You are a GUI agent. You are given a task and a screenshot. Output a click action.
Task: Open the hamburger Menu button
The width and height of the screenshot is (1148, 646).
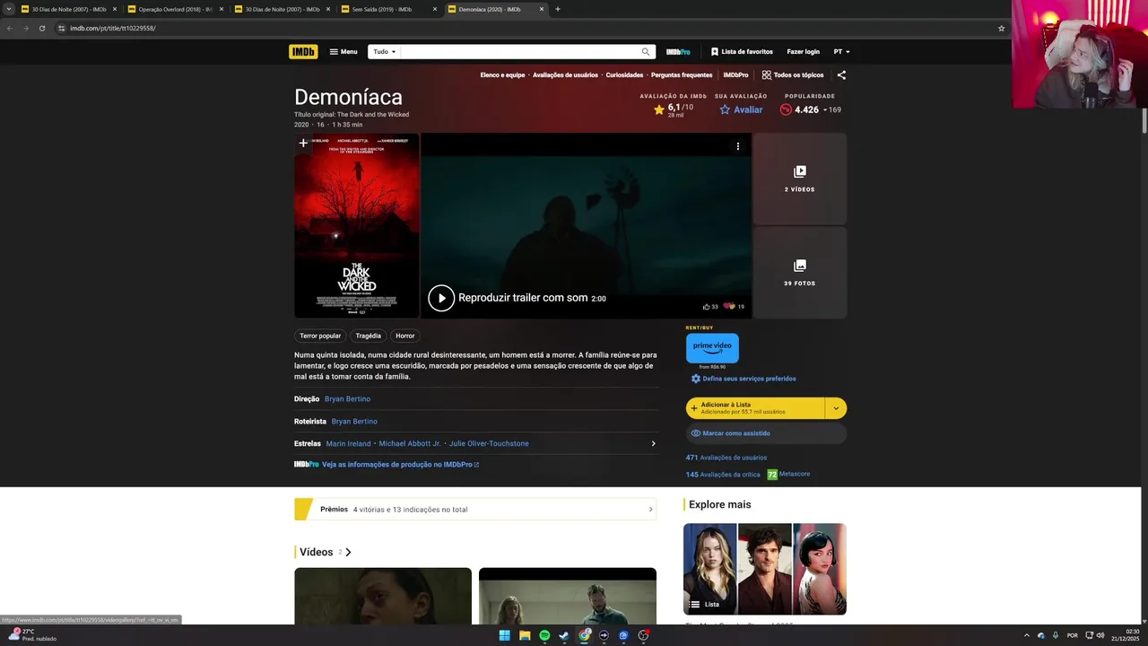point(344,52)
